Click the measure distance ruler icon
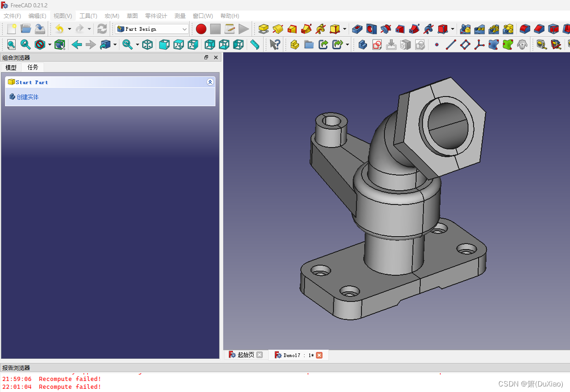 coord(254,45)
